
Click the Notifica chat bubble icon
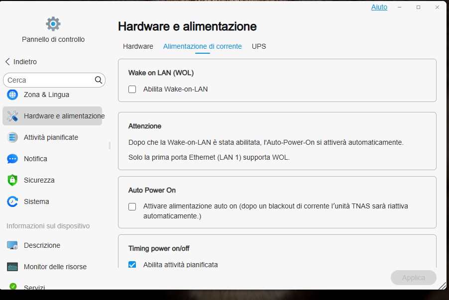click(x=12, y=159)
